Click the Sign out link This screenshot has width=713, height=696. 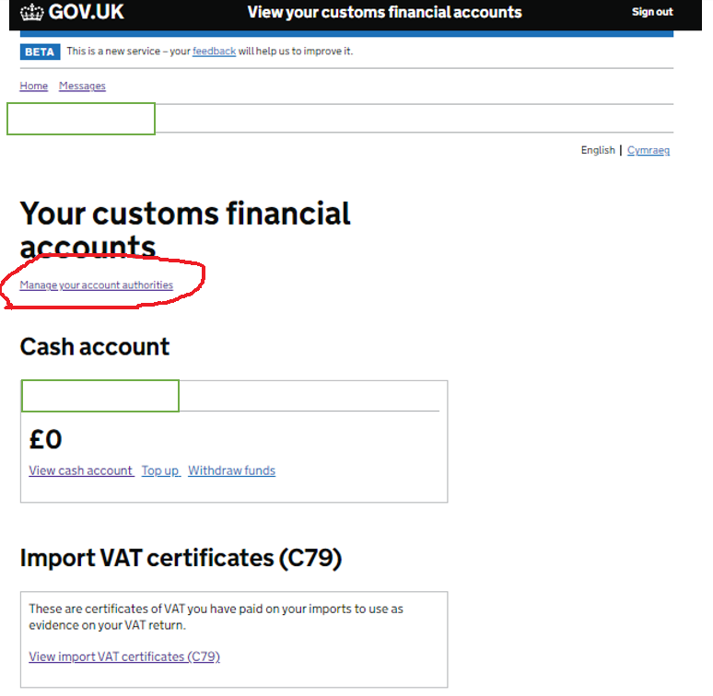(x=651, y=12)
